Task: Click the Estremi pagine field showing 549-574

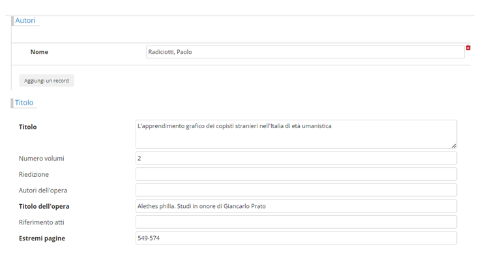Action: [x=295, y=238]
